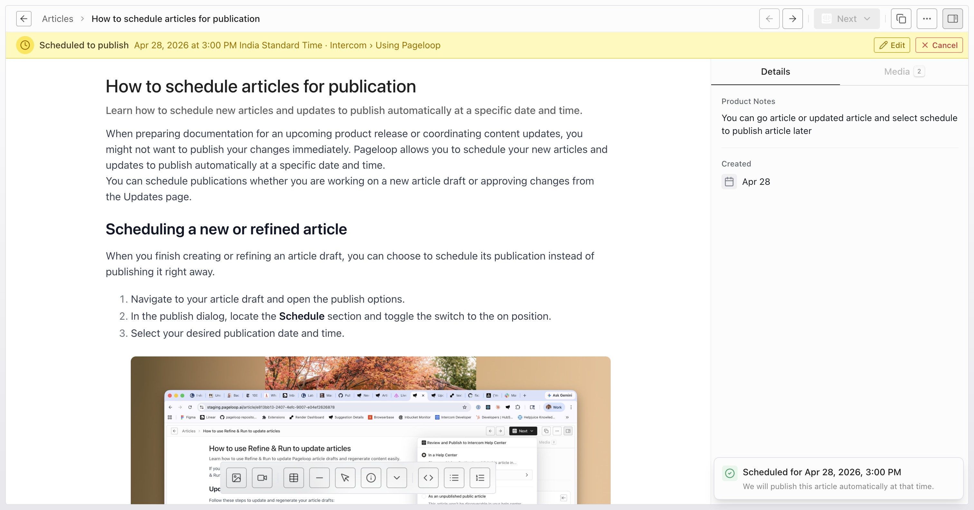The width and height of the screenshot is (974, 510).
Task: Click 'Intercom › Using Pageloop' in banner
Action: (385, 45)
